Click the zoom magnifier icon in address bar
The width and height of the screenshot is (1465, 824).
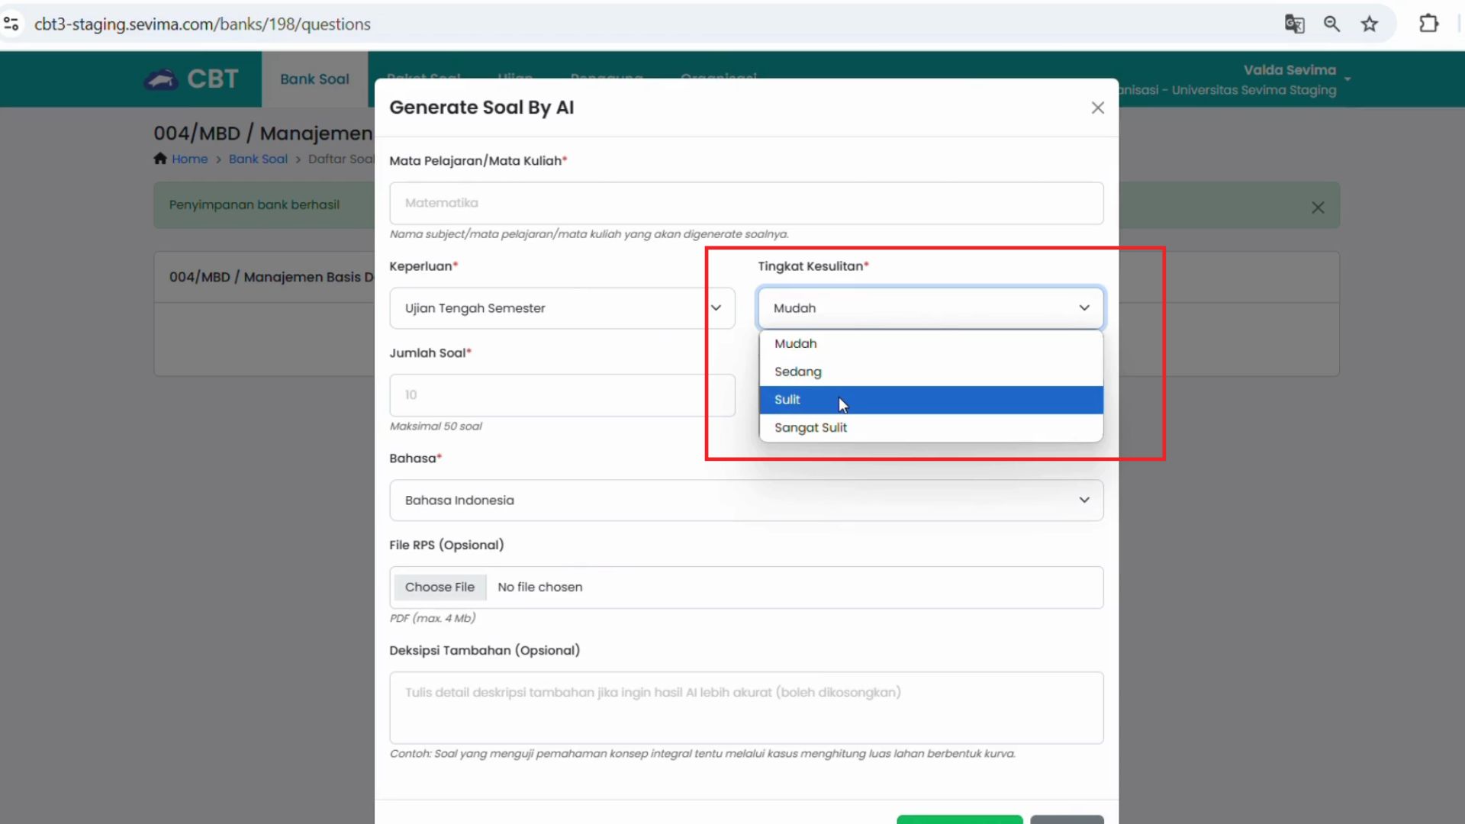tap(1331, 24)
